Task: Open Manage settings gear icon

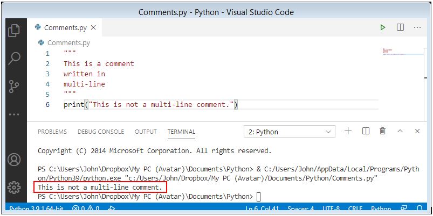Action: [14, 188]
